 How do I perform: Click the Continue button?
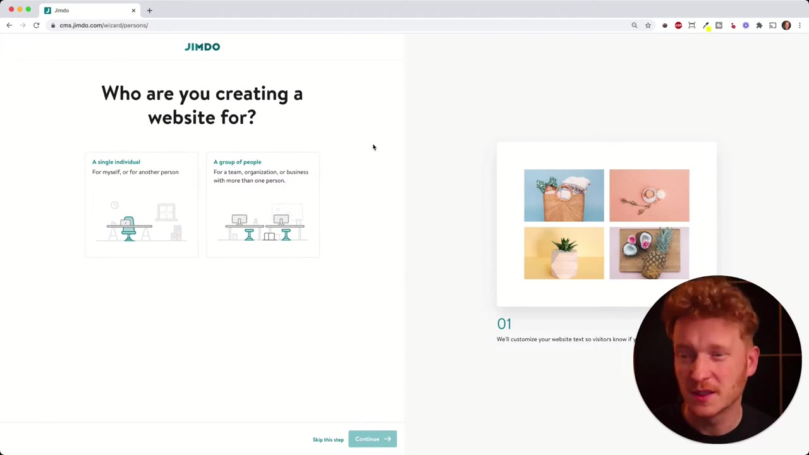(372, 439)
